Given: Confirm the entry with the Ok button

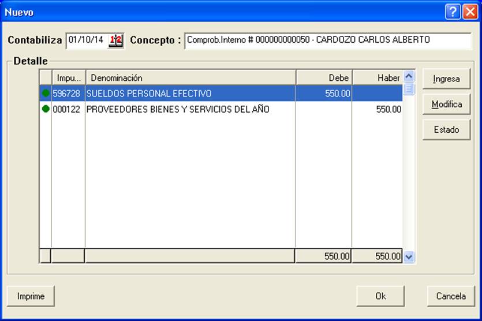Looking at the screenshot, I should (x=380, y=296).
